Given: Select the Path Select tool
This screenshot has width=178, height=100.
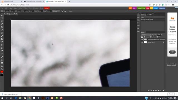Looking at the screenshot, I should (2, 60).
